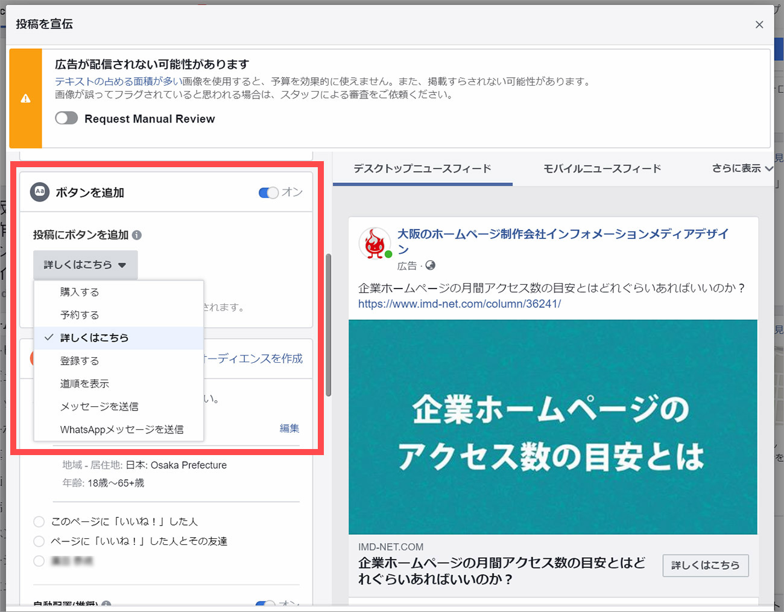This screenshot has width=784, height=612.
Task: Expand さらに表示 dropdown
Action: (x=742, y=168)
